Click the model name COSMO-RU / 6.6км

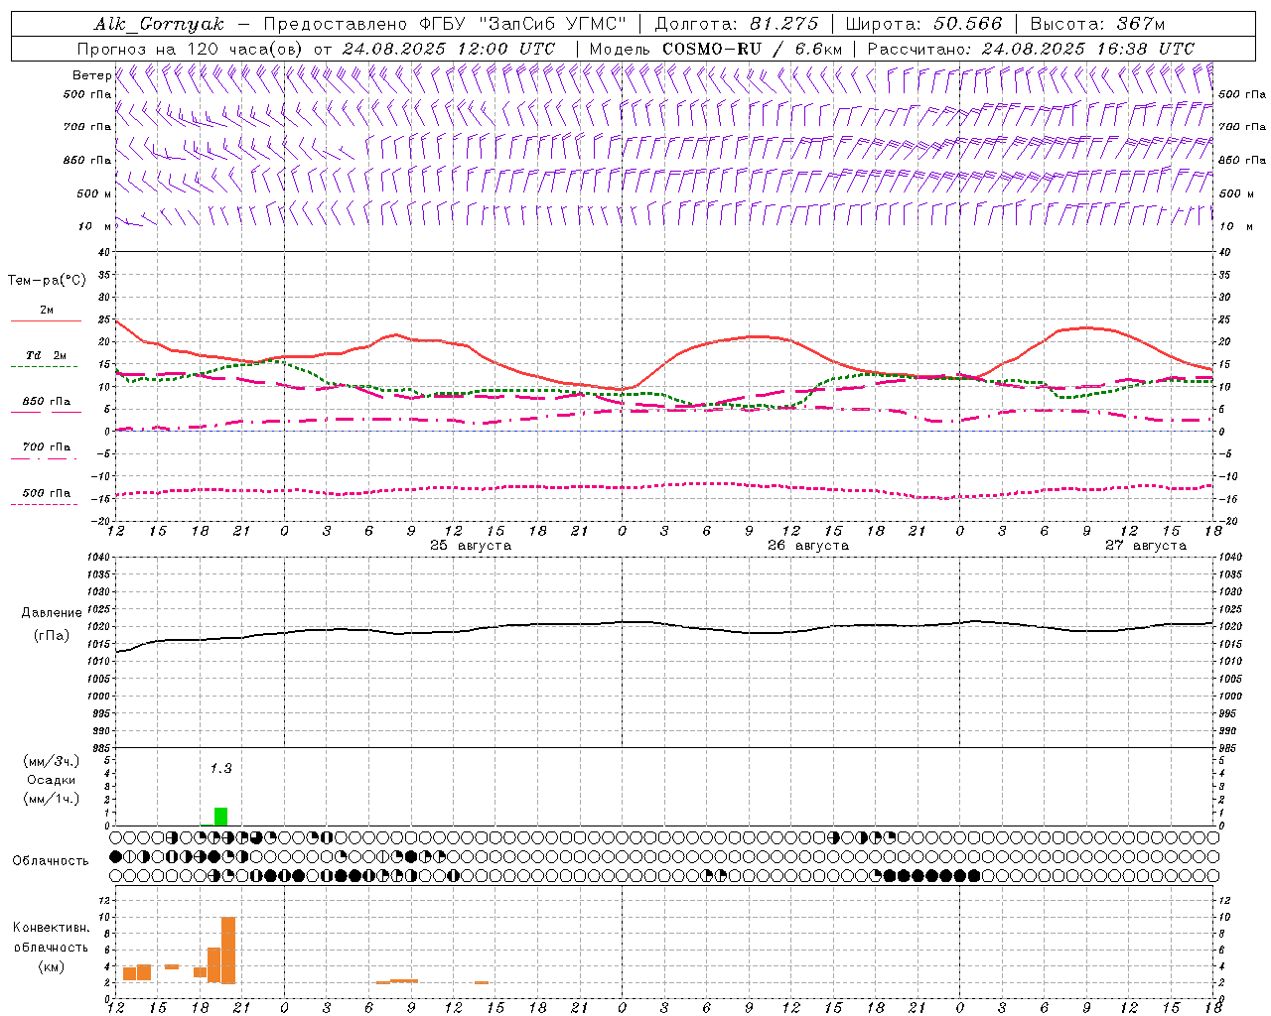753,49
